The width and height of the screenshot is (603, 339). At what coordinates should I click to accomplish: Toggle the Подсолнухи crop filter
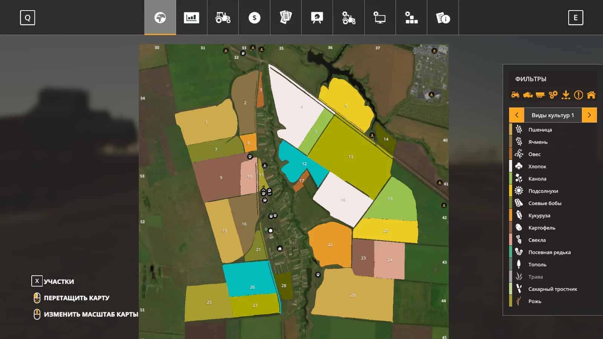click(x=543, y=191)
